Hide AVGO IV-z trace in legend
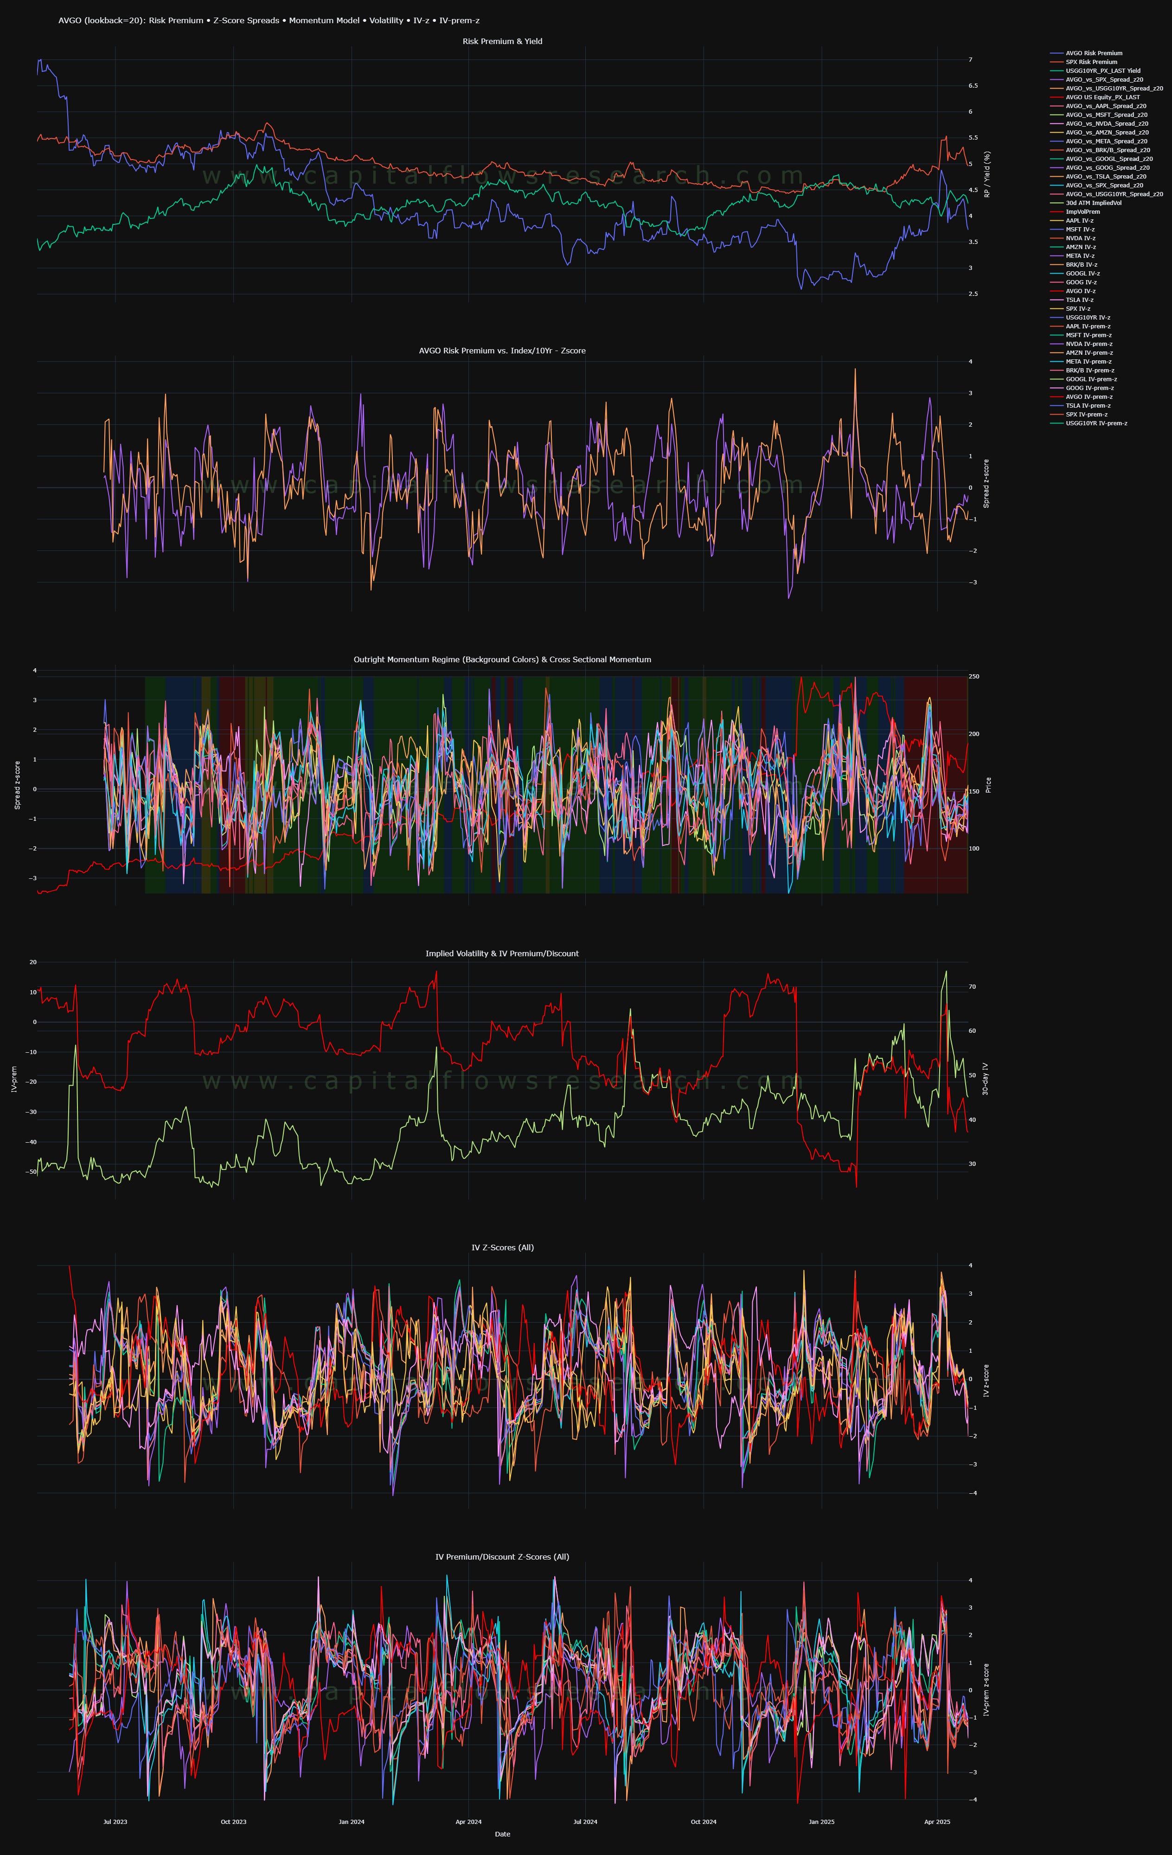Viewport: 1172px width, 1855px height. click(1073, 291)
